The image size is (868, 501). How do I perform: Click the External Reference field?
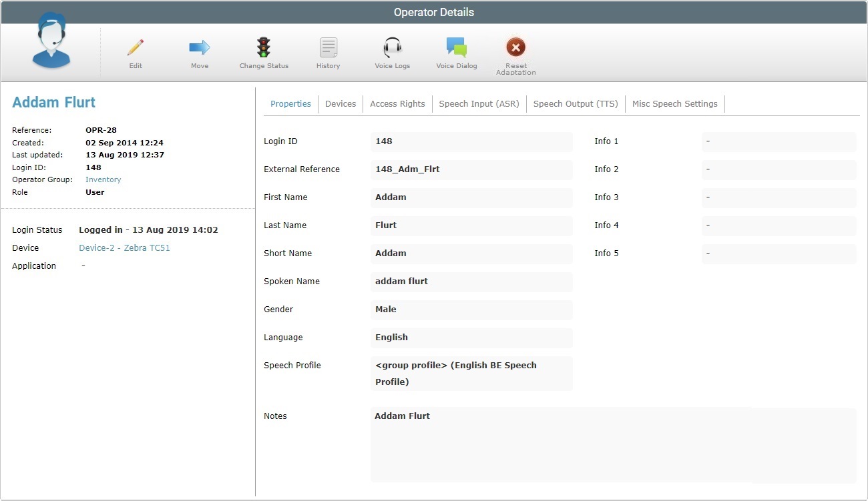pos(471,169)
